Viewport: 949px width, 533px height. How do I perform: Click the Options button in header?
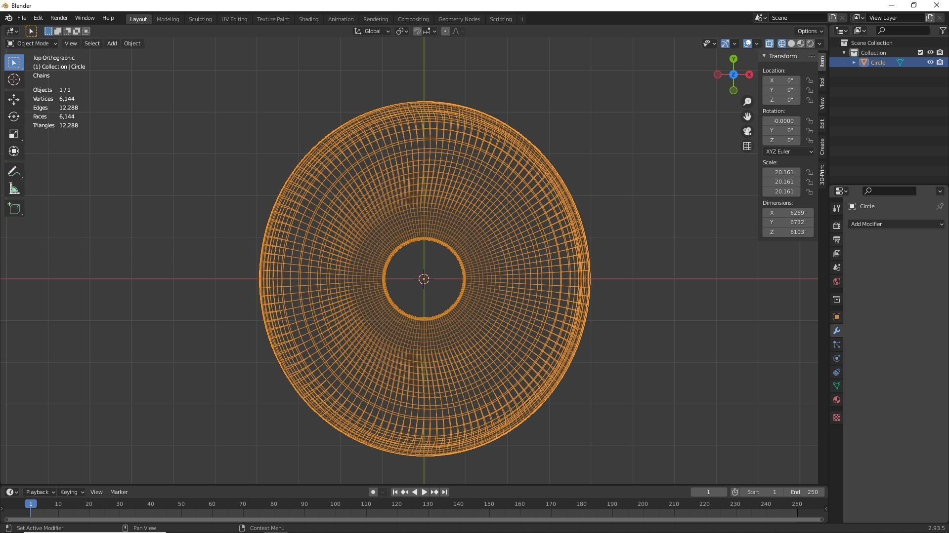[x=810, y=31]
